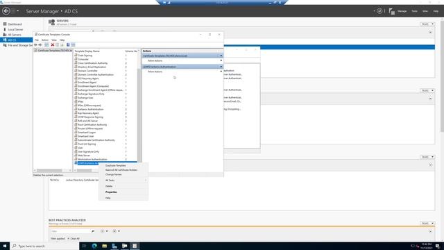The image size is (444, 250).
Task: Toggle the show/hide console tree toolbar icon
Action: click(46, 44)
